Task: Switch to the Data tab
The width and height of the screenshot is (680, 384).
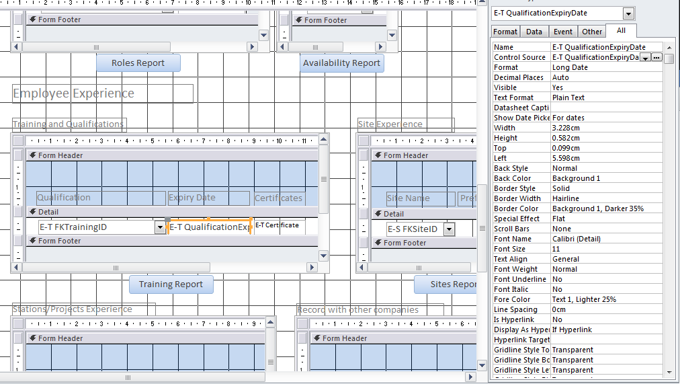Action: [534, 32]
